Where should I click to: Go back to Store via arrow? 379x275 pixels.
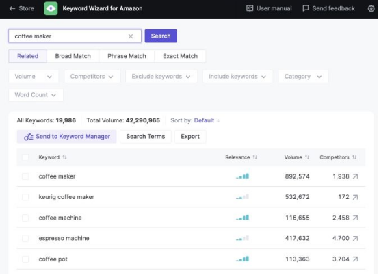[12, 8]
